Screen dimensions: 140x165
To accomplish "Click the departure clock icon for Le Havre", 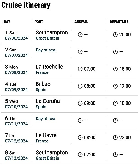I will pos(115,137).
